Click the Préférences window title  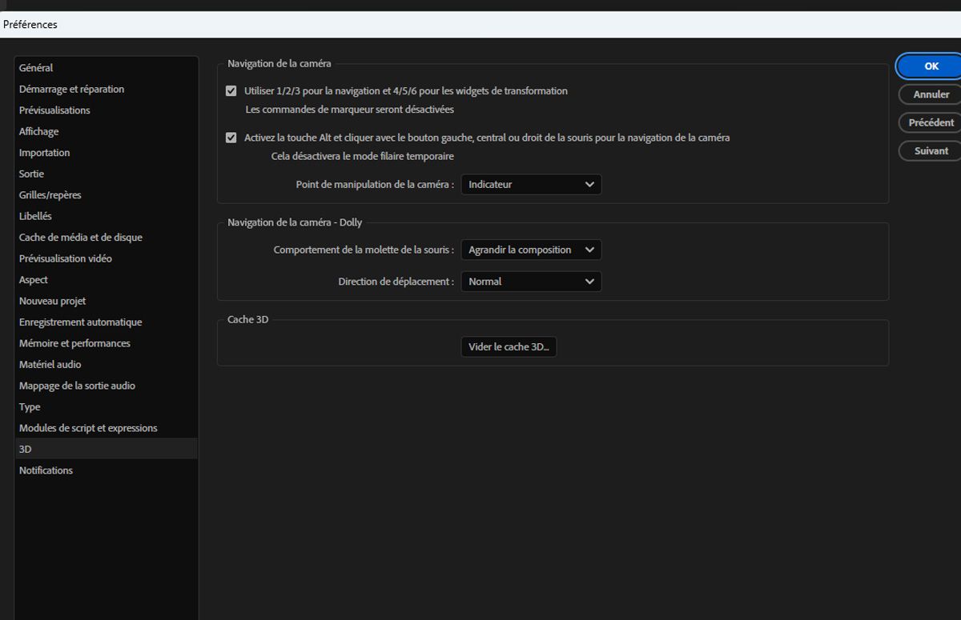pos(30,25)
